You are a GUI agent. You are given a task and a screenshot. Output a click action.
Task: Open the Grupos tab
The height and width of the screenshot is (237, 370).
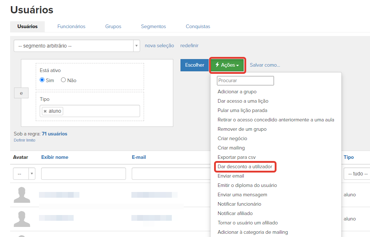[113, 26]
